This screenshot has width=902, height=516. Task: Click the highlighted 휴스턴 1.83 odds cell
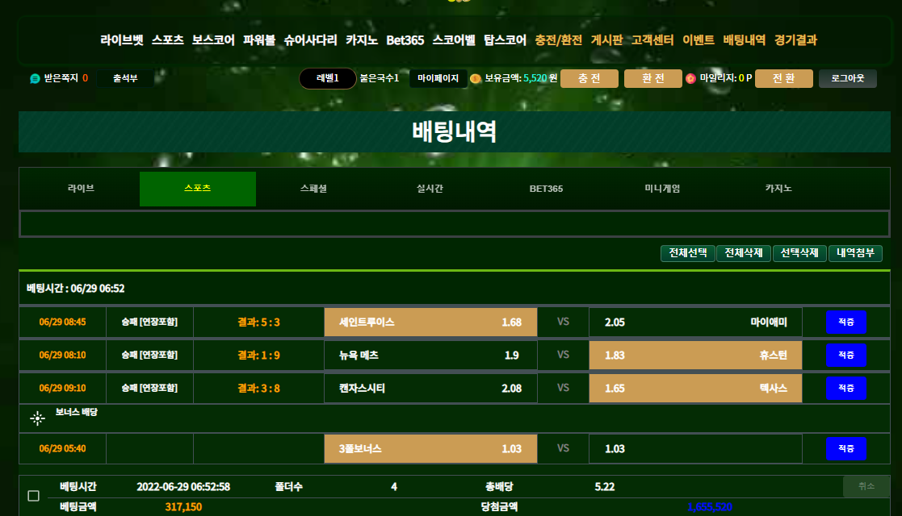695,356
